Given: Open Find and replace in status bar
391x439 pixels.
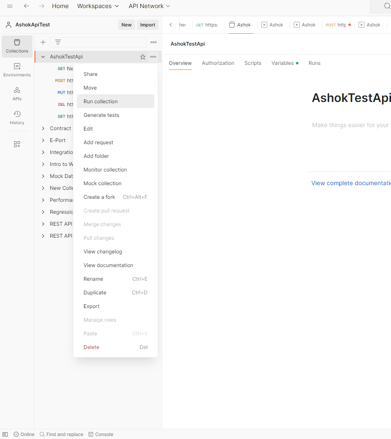Looking at the screenshot, I should pos(61,434).
